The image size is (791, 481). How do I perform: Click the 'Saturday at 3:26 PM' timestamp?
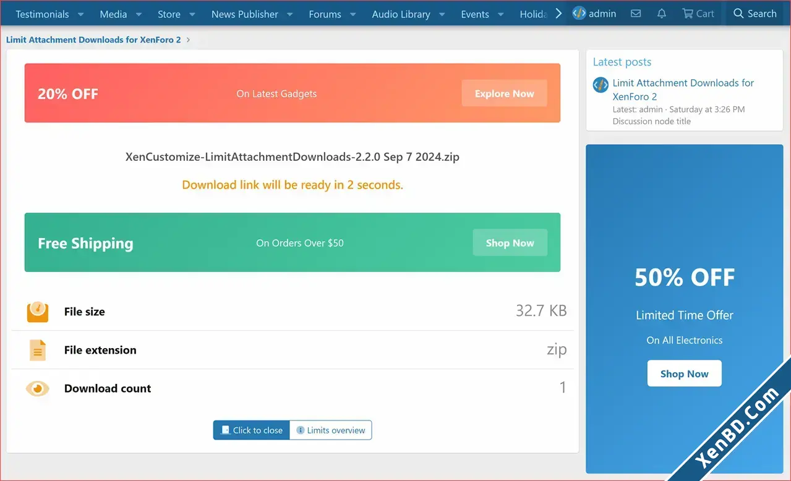tap(707, 109)
